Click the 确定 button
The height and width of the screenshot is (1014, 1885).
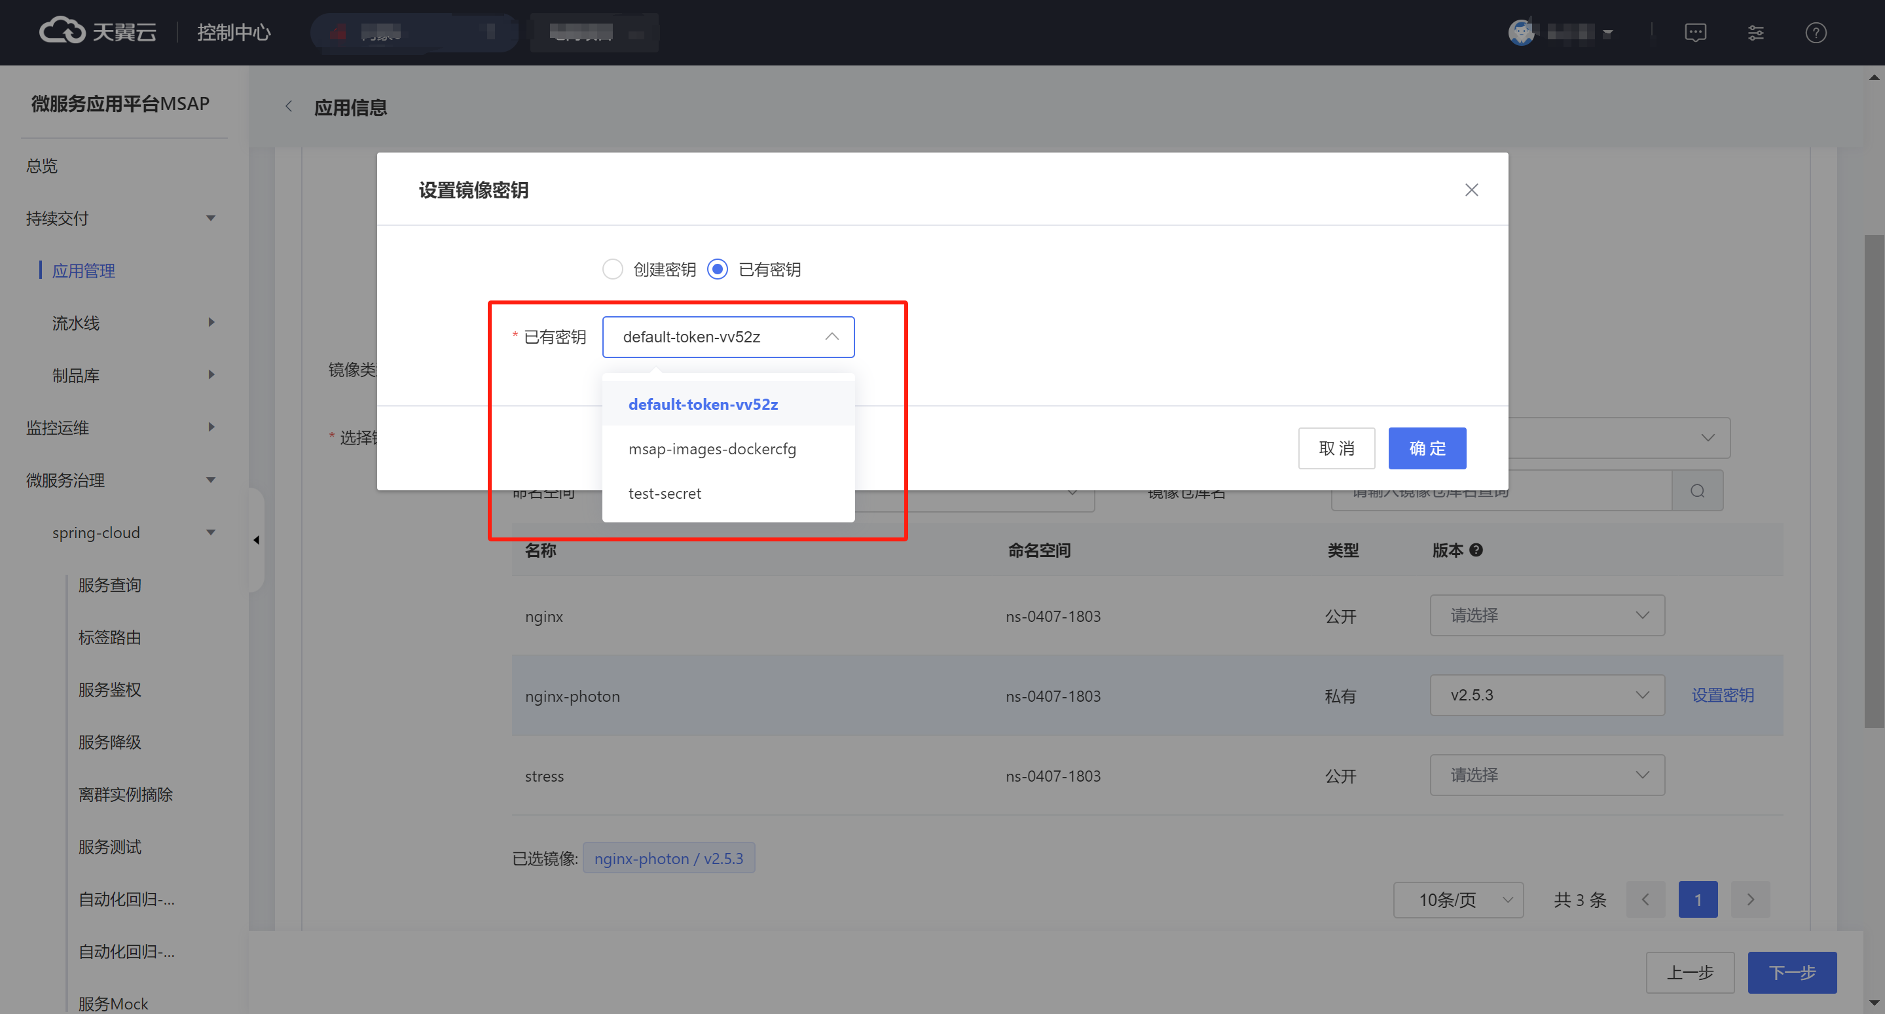pyautogui.click(x=1427, y=448)
